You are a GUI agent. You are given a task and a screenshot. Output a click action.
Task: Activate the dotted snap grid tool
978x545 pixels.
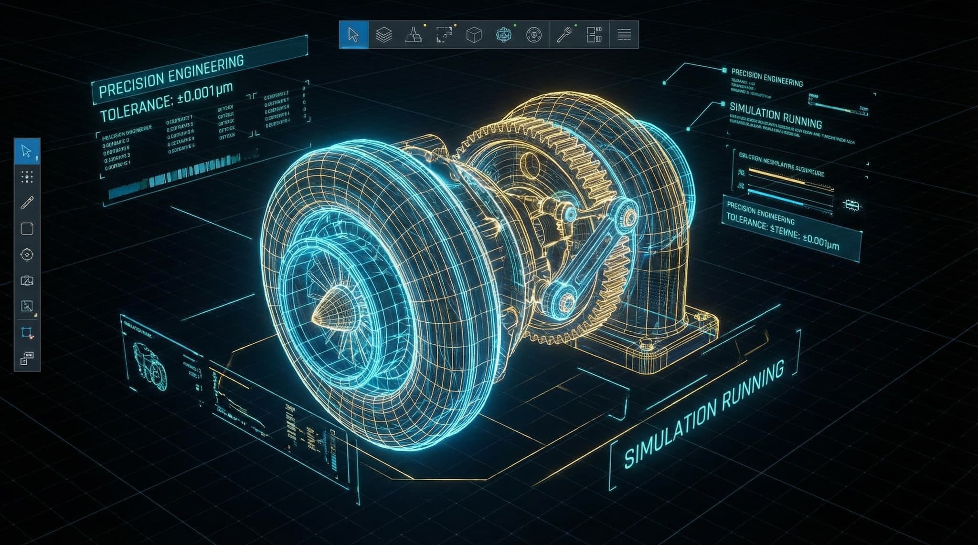(27, 177)
